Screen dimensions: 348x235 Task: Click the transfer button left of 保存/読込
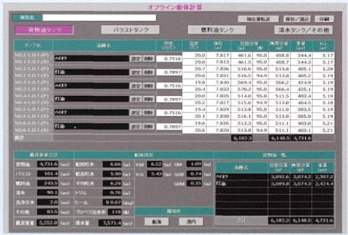coord(258,19)
